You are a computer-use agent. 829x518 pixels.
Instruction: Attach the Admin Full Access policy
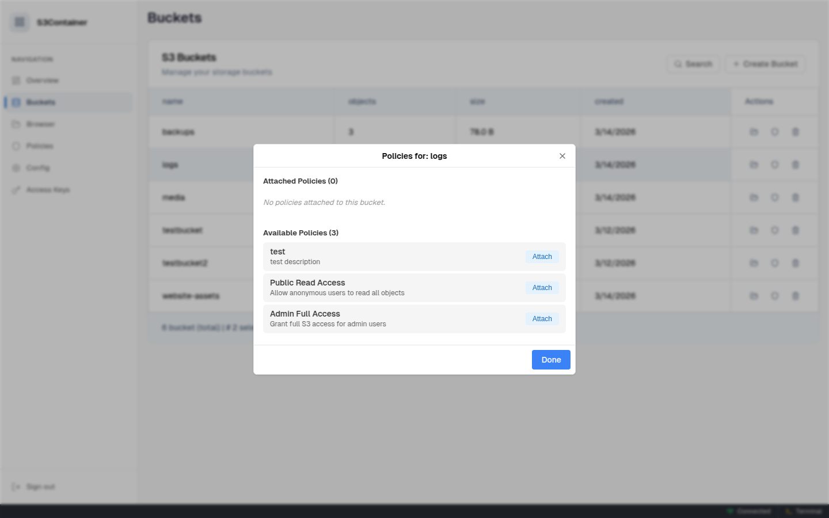click(542, 318)
